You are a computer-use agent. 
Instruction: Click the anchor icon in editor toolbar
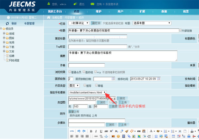click(x=107, y=136)
